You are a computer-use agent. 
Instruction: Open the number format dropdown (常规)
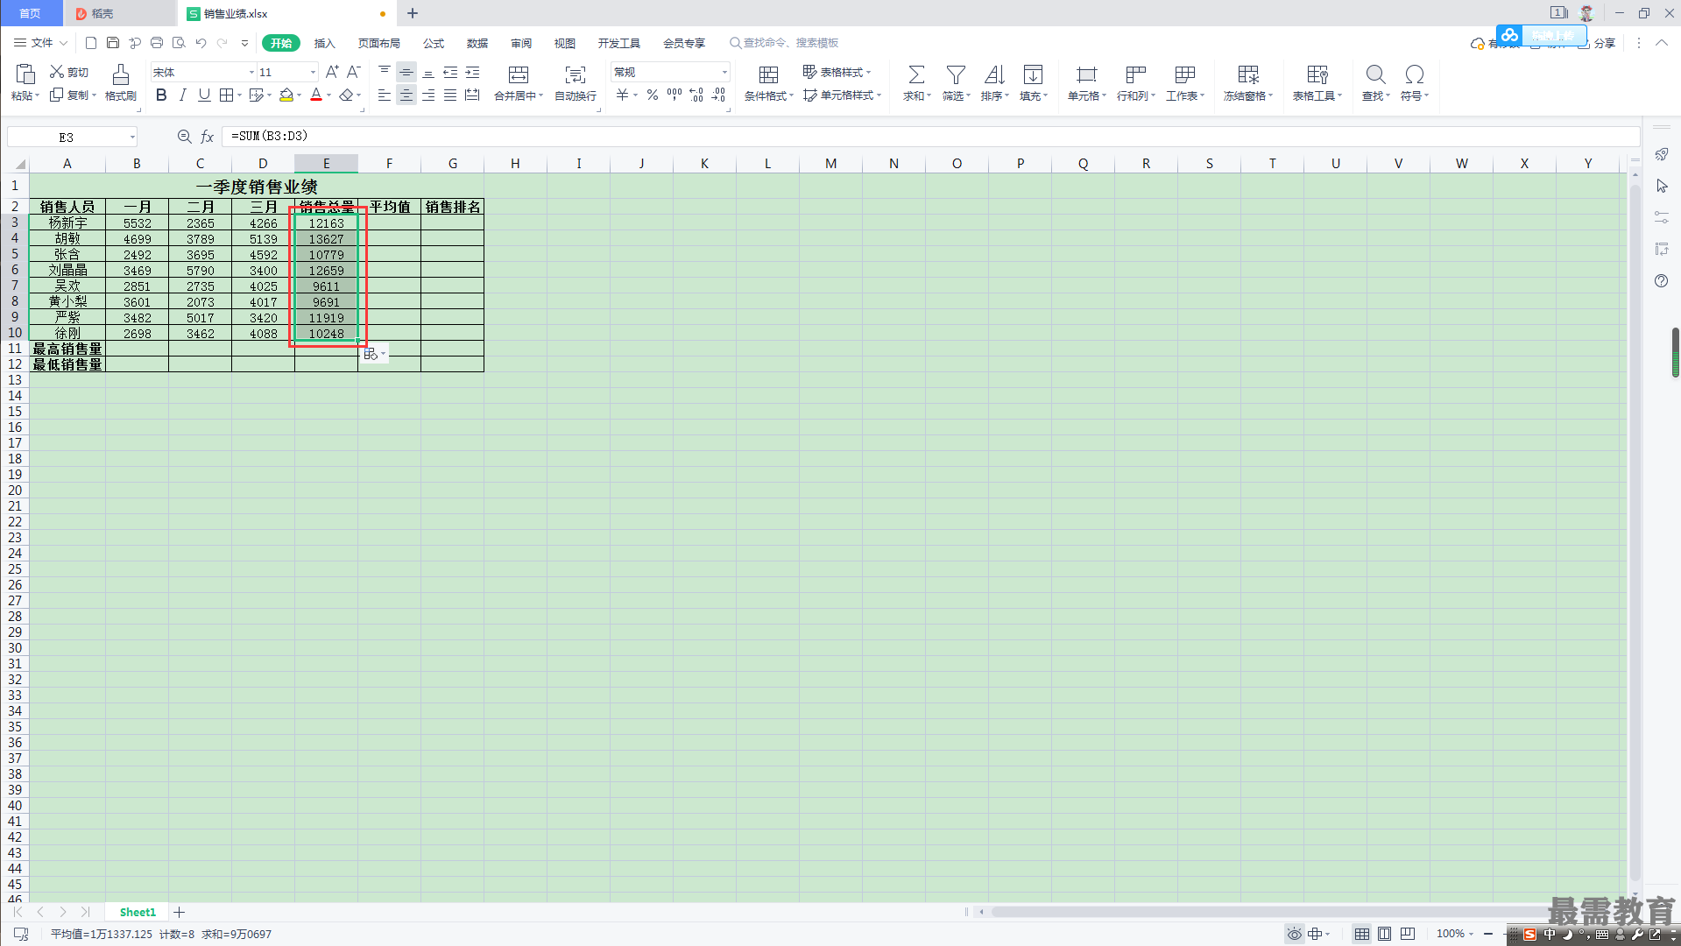coord(724,72)
